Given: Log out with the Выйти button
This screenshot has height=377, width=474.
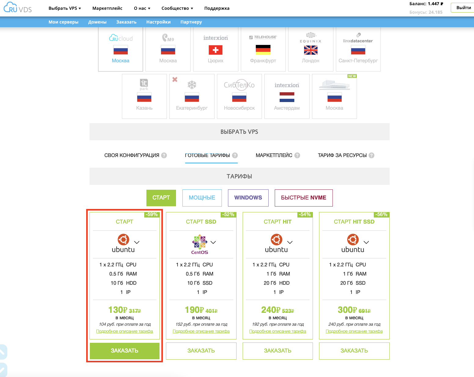Looking at the screenshot, I should click(x=463, y=8).
